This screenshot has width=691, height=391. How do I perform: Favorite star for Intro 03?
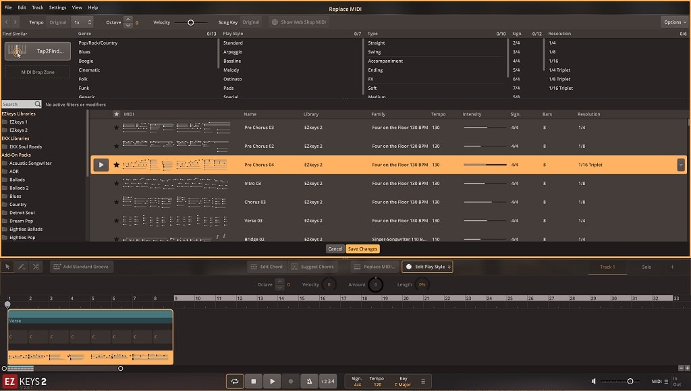[116, 184]
